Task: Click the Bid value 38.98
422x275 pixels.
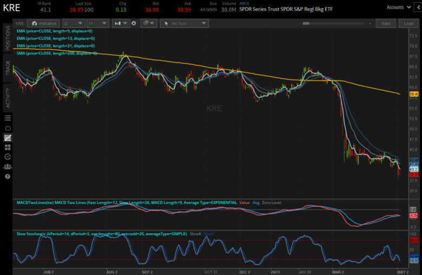Action: point(152,10)
